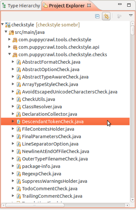This screenshot has width=136, height=210.
Task: Click the vertical scrollbar up arrow
Action: (x=133, y=23)
